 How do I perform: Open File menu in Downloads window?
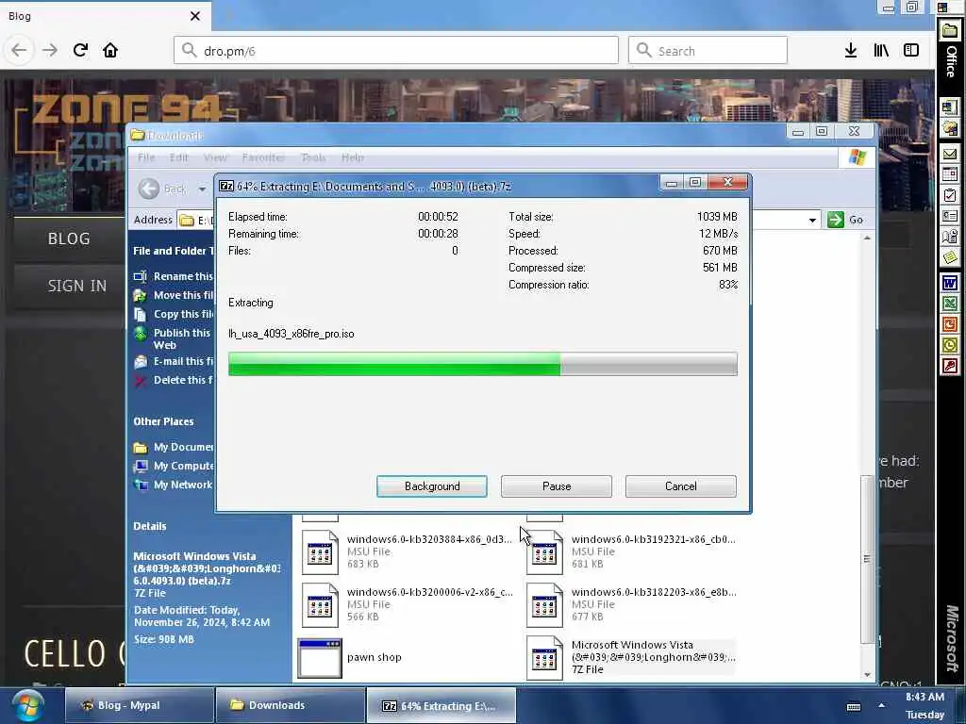(146, 157)
